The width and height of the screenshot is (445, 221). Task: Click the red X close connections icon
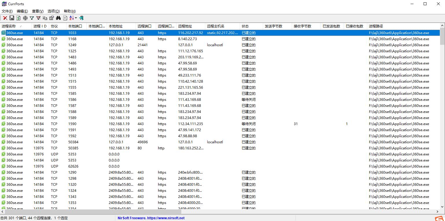(5, 18)
